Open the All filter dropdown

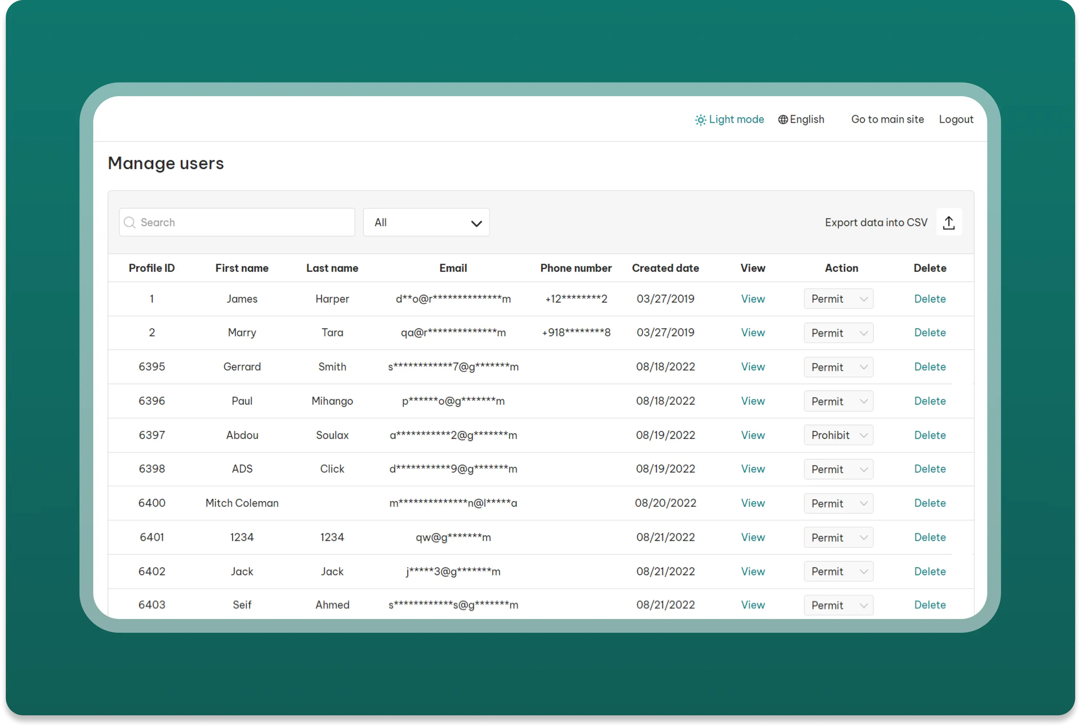tap(426, 222)
